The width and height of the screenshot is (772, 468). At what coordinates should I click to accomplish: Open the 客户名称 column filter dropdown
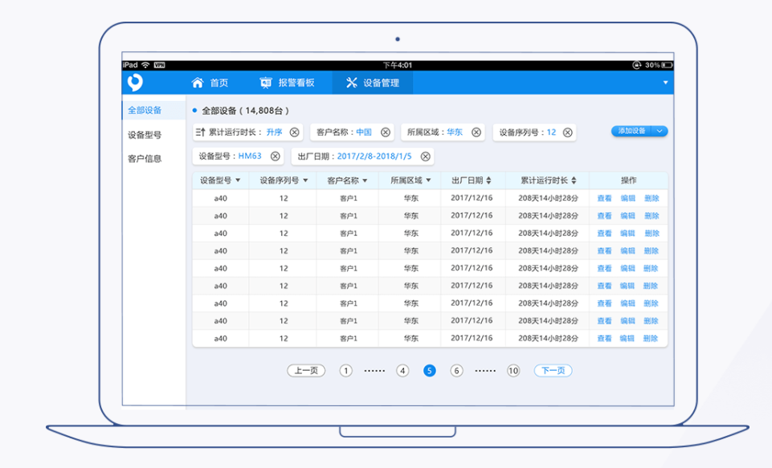[x=365, y=181]
